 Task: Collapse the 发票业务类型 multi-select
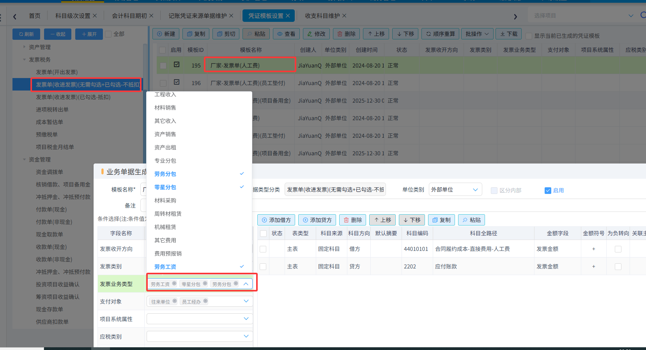click(x=246, y=284)
